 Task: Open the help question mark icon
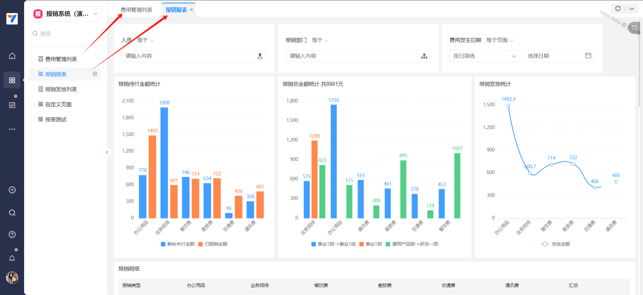[x=12, y=234]
